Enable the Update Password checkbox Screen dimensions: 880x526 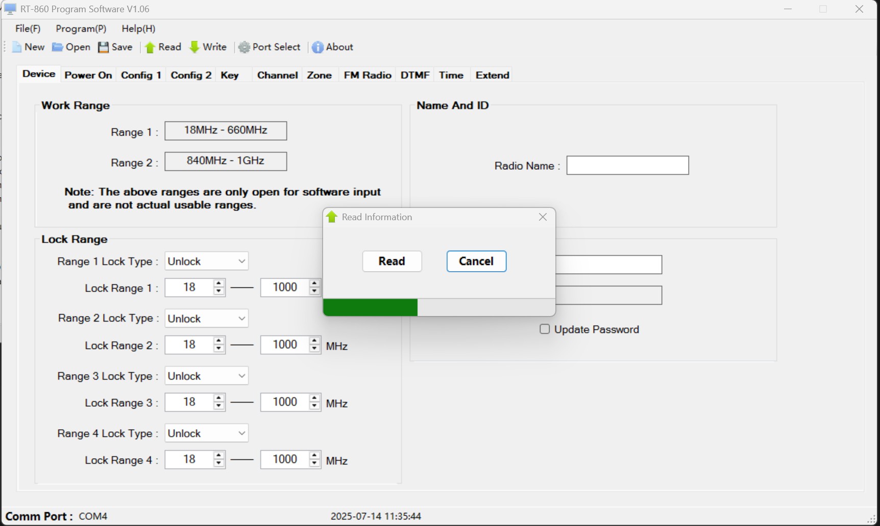click(x=545, y=329)
